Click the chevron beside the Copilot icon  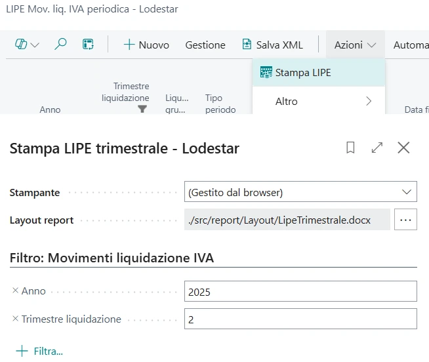(35, 45)
